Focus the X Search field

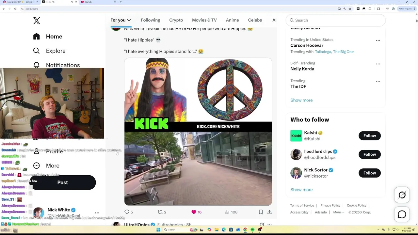click(x=335, y=20)
